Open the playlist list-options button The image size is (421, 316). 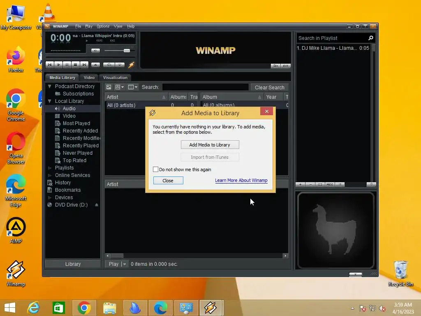pos(340,185)
